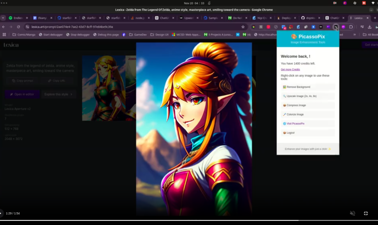Click the blue extension icon with red badge
Image resolution: width=378 pixels, height=225 pixels.
click(x=283, y=27)
